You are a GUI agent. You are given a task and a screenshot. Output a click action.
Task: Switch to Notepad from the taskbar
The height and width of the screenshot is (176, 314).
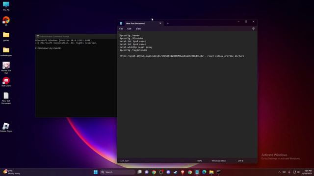click(x=197, y=172)
